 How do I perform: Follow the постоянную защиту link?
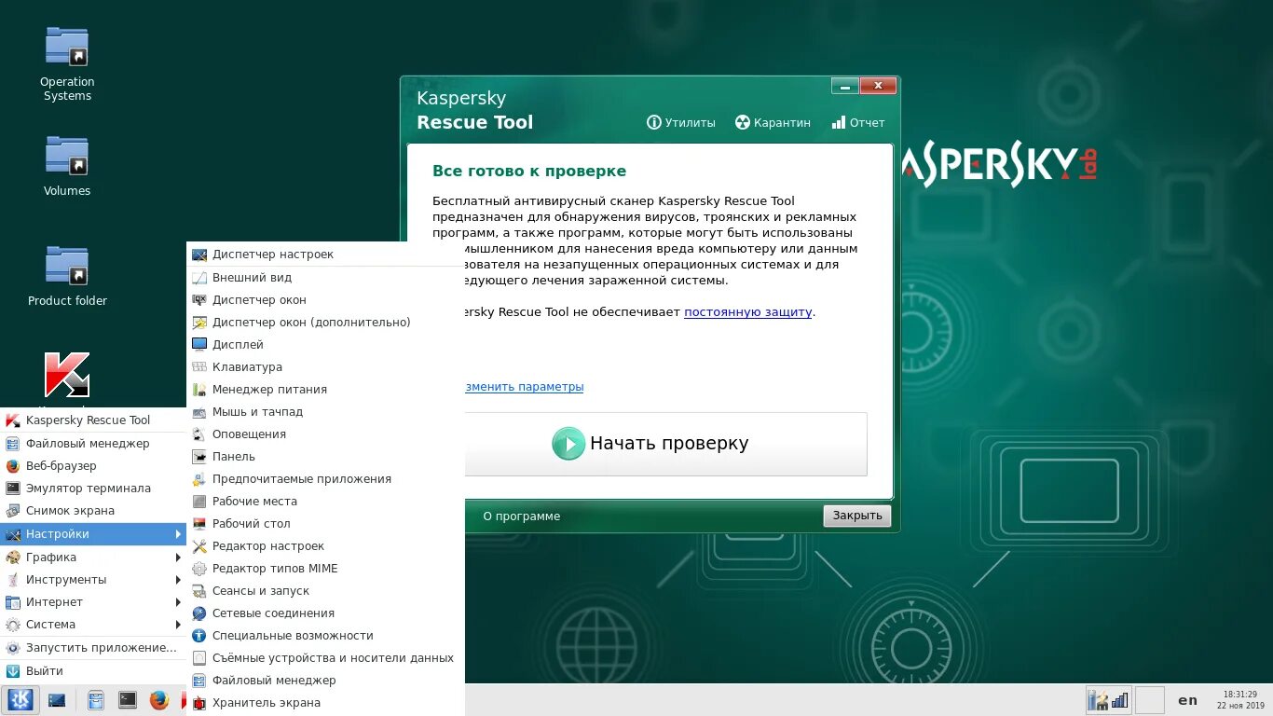coord(748,312)
